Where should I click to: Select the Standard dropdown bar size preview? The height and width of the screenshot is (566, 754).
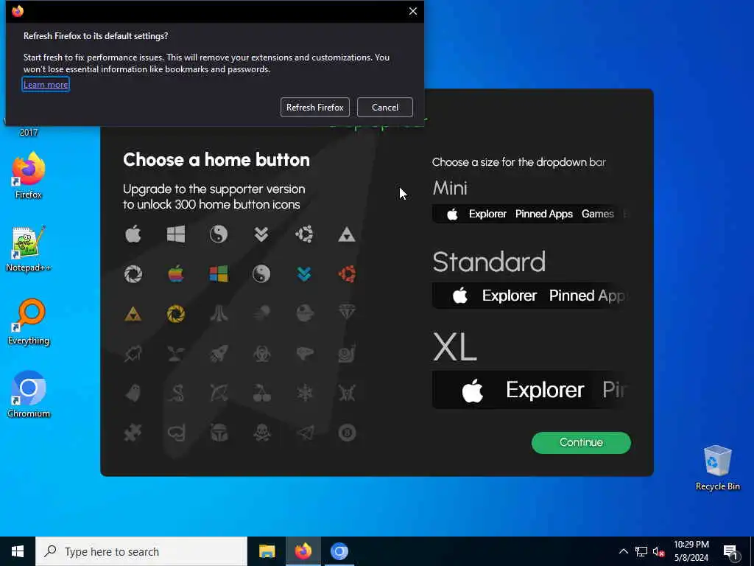tap(530, 296)
